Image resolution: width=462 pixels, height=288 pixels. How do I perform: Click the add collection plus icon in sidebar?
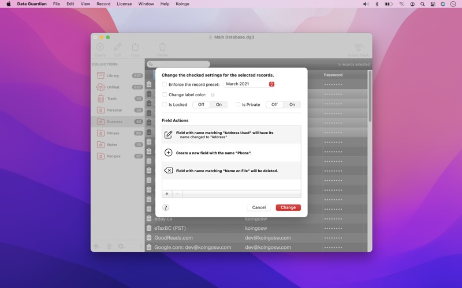96,247
